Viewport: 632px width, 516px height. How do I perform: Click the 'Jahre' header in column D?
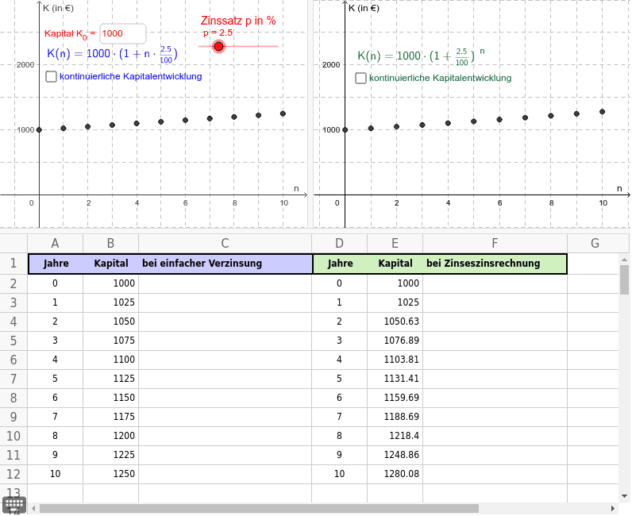click(340, 264)
